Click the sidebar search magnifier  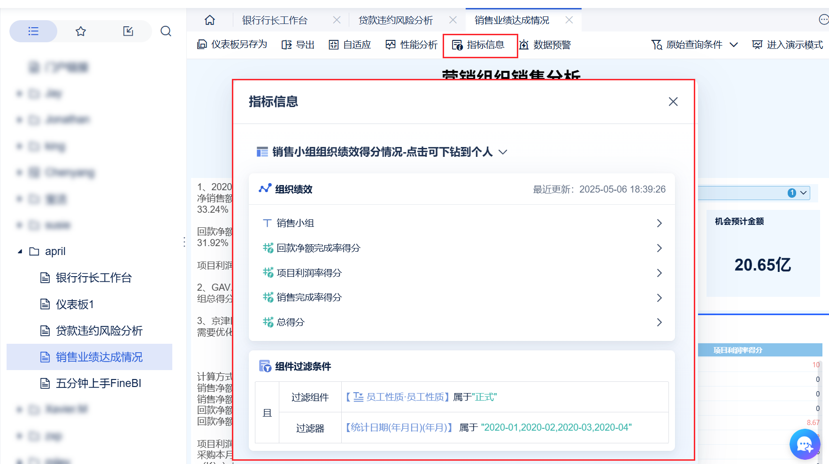click(166, 31)
